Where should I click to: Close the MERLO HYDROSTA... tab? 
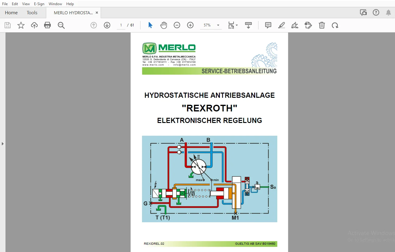[97, 13]
